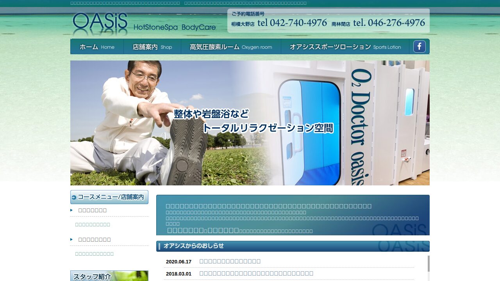Click the OASIS logo
Viewport: 500px width, 281px height.
click(x=100, y=24)
